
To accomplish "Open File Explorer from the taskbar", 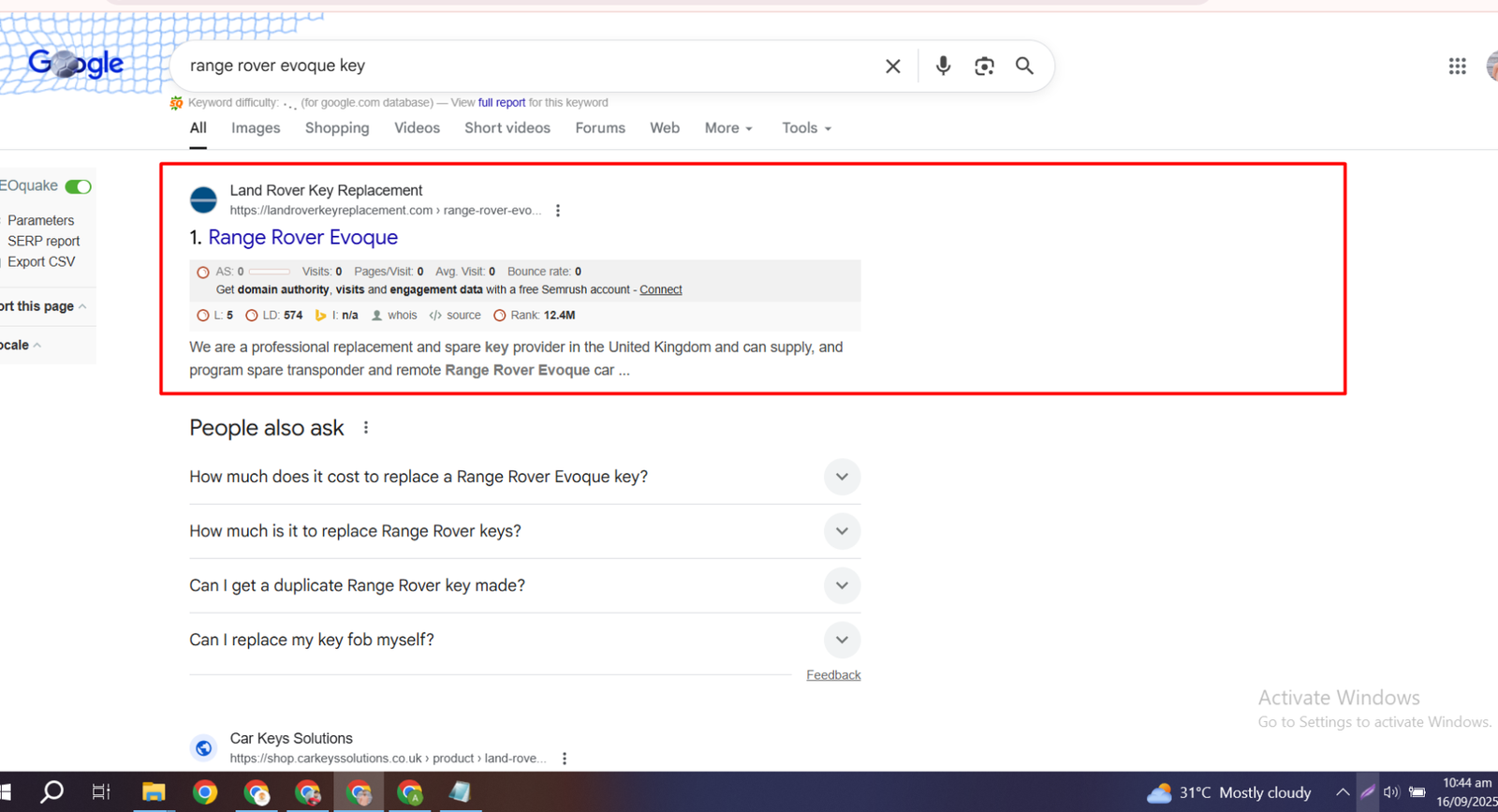I will (154, 792).
